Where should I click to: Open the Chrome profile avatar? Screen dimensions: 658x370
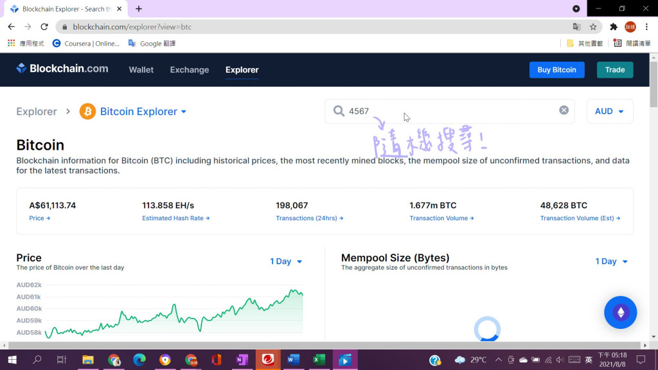(630, 27)
